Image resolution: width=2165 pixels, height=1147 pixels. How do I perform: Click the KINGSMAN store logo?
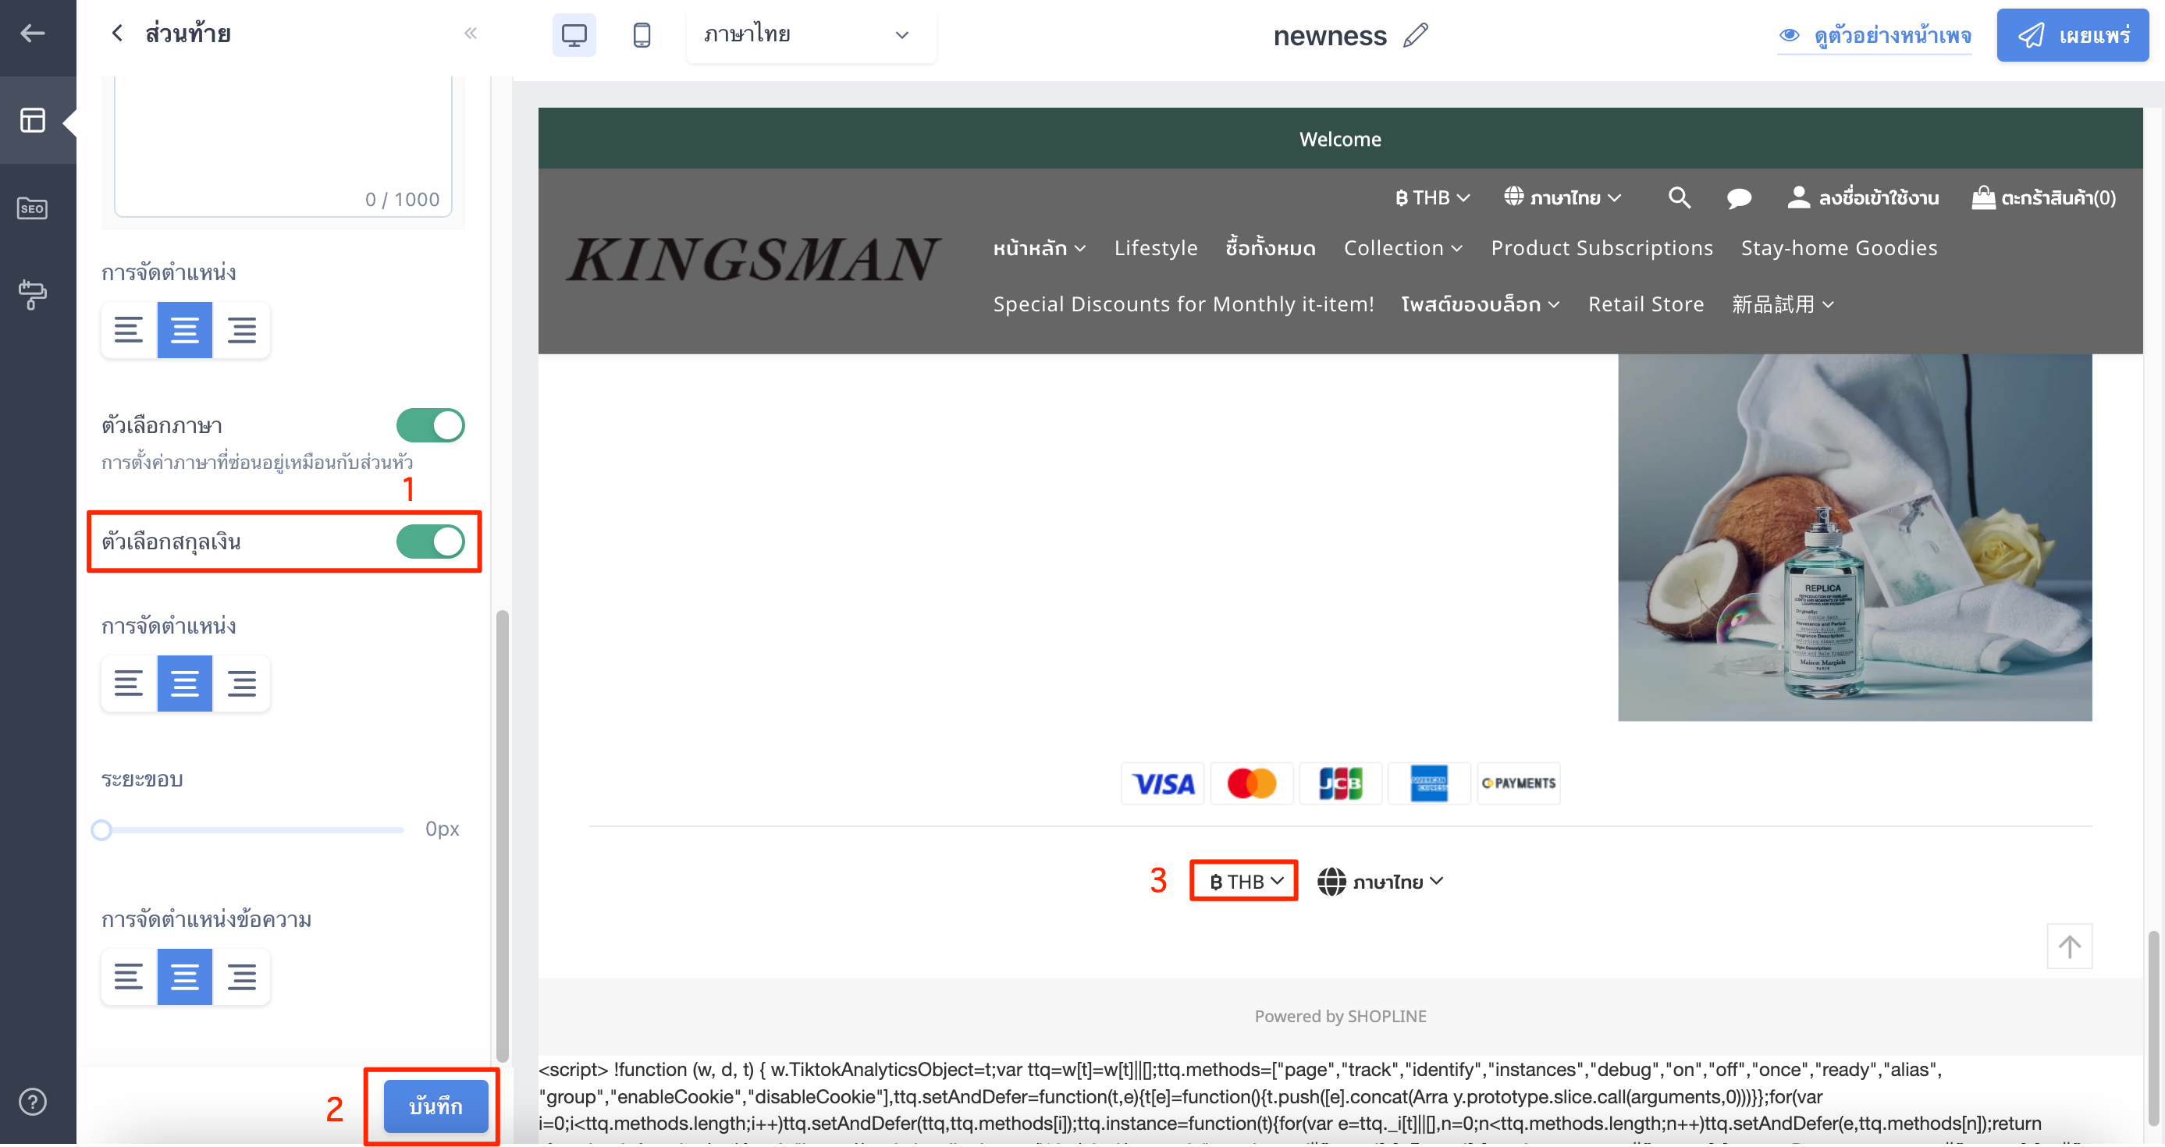(x=752, y=259)
